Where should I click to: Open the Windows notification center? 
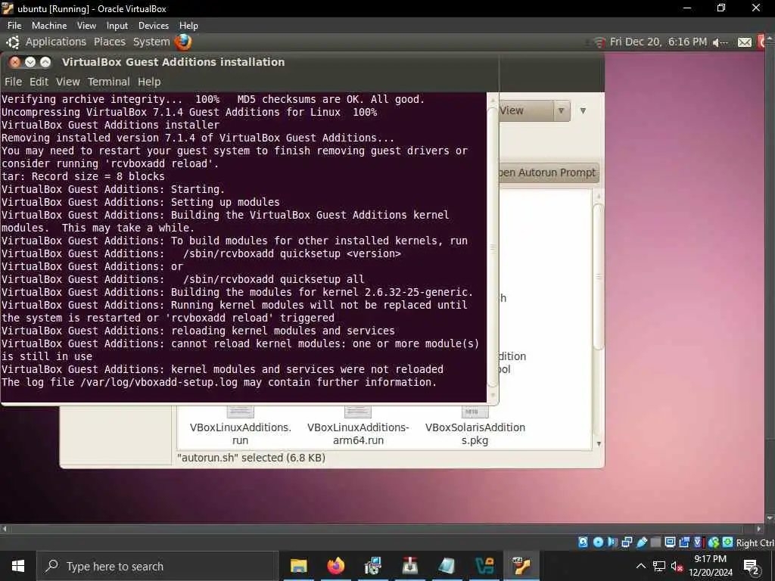[x=752, y=566]
